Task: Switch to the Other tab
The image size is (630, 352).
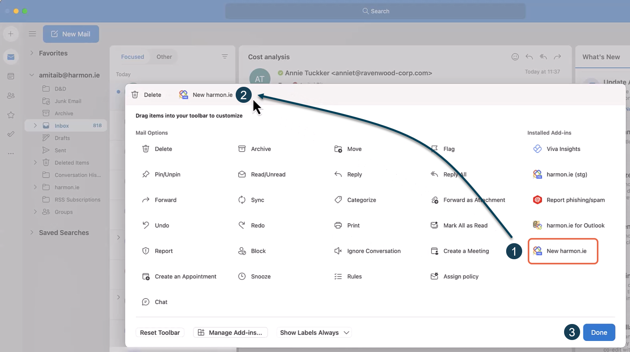Action: pos(164,57)
